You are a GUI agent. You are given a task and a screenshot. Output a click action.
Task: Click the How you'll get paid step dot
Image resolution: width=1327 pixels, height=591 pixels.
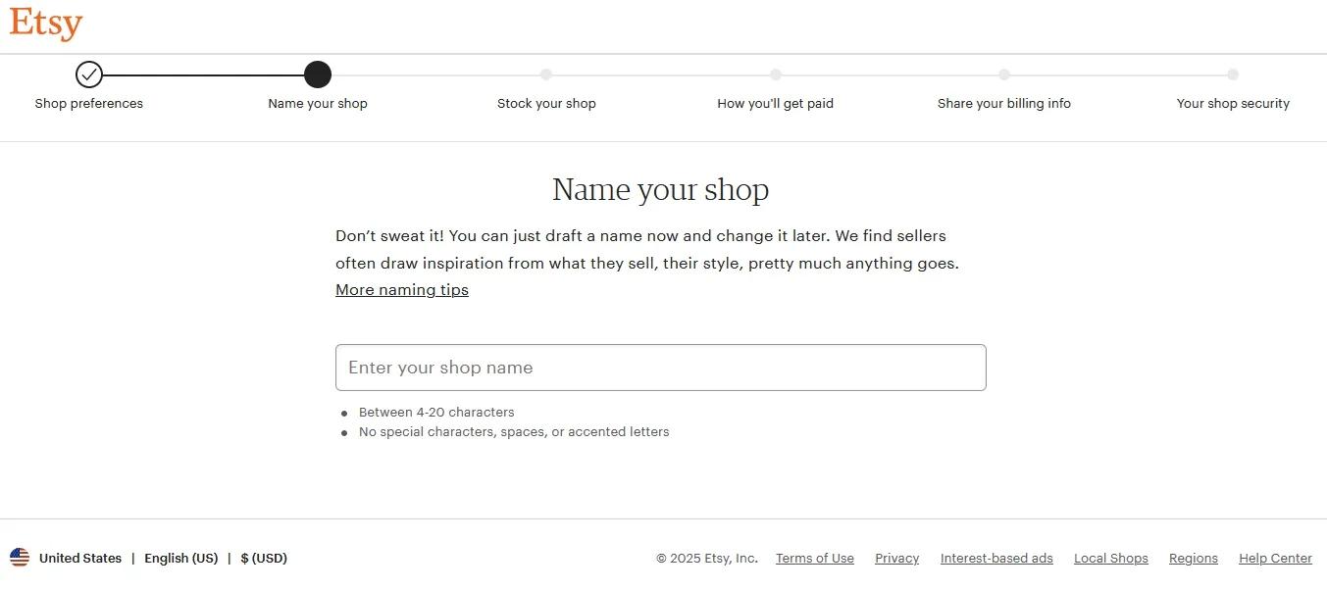776,74
